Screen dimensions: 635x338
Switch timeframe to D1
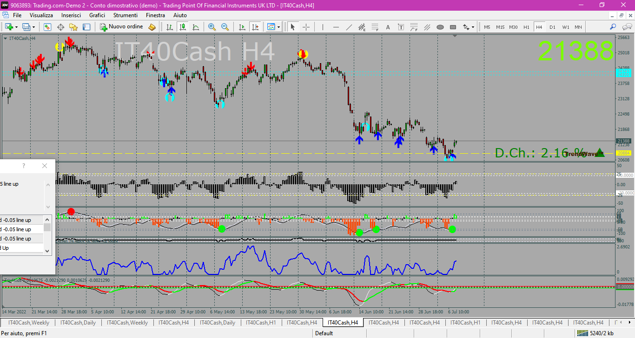(552, 27)
